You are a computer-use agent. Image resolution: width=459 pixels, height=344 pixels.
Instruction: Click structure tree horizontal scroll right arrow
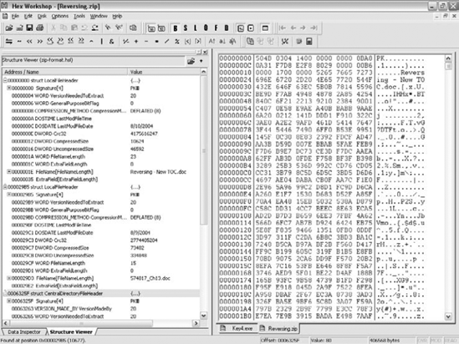(196, 323)
